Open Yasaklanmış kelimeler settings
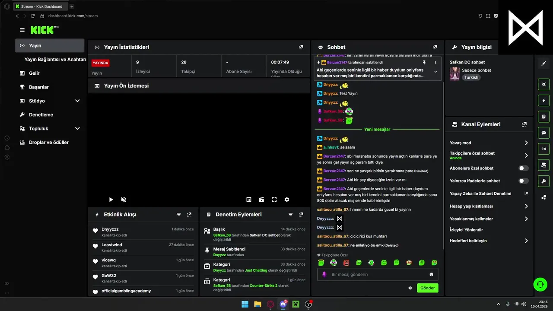Image resolution: width=553 pixels, height=311 pixels. (x=489, y=219)
